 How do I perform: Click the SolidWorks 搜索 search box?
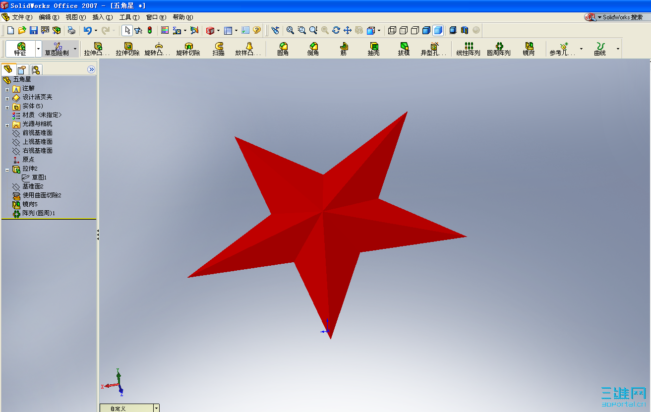pos(622,17)
